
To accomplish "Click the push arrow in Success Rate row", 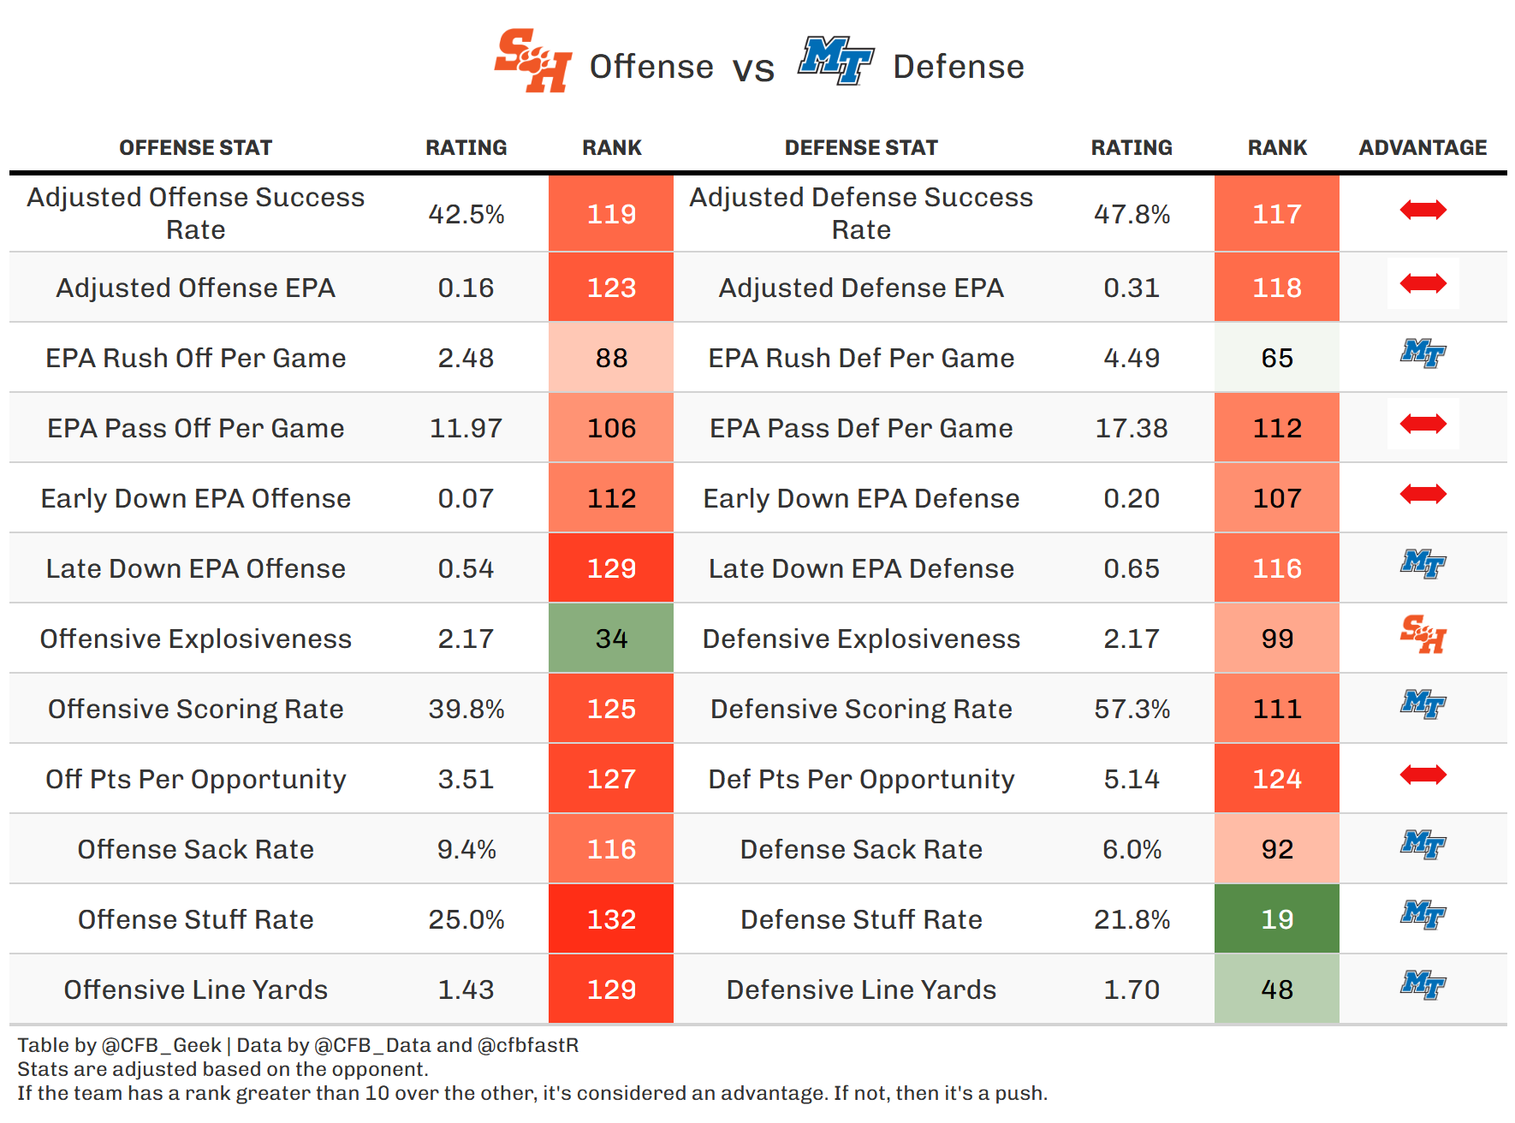I will pyautogui.click(x=1423, y=210).
